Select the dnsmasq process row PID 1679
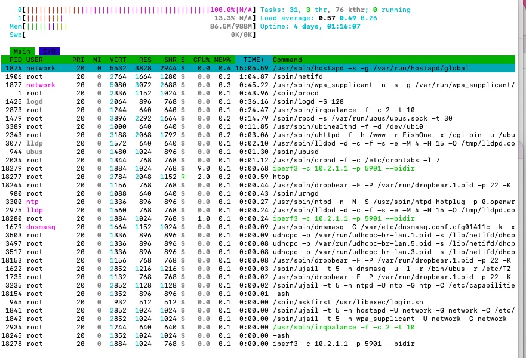Viewport: 526px width, 358px height. (258, 227)
